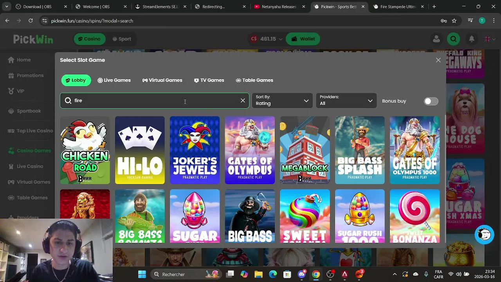Viewport: 501px width, 282px height.
Task: Click the browser address bar
Action: [x=243, y=21]
